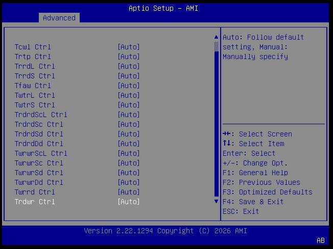Image resolution: width=333 pixels, height=249 pixels.
Task: Select the TrrdL Ctrl setting label
Action: [35, 66]
